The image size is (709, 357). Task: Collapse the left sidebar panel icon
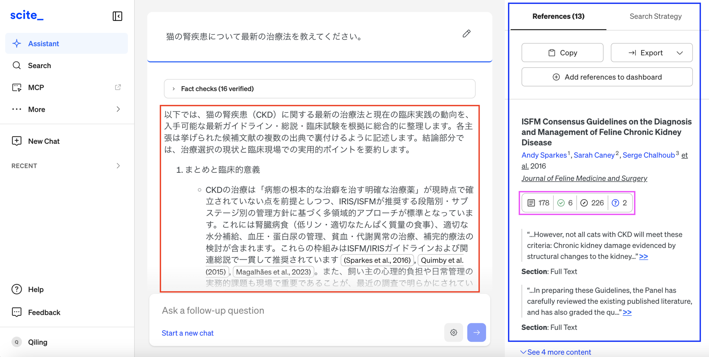[x=117, y=16]
